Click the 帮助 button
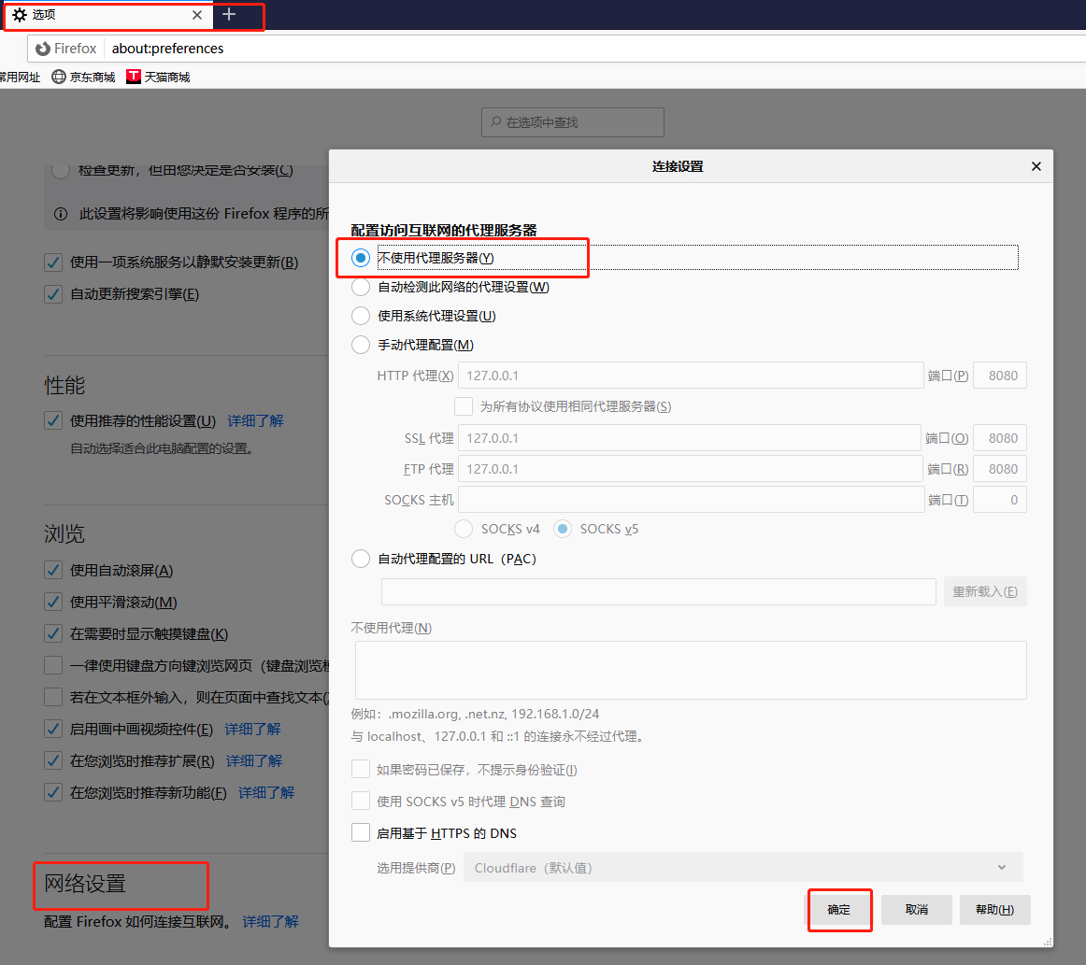This screenshot has width=1086, height=965. coord(994,910)
